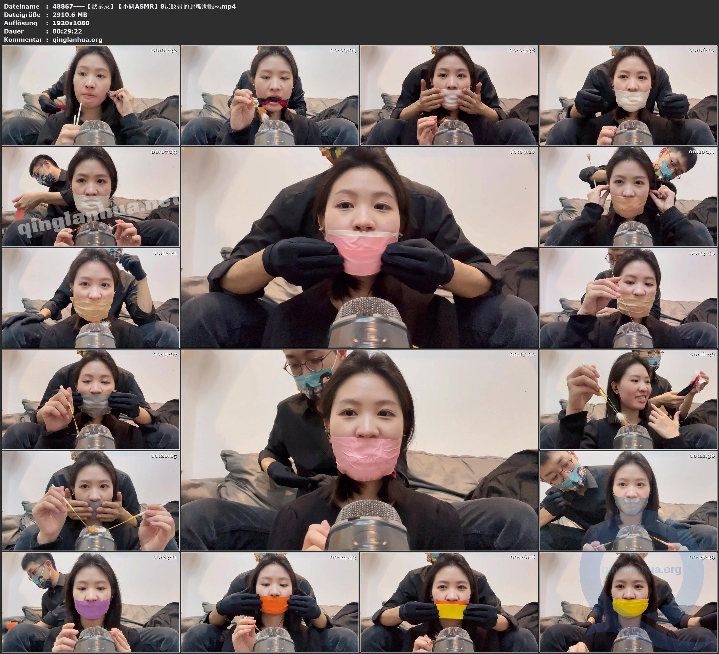
Task: Click the .mp4 file name in header
Action: tap(144, 7)
